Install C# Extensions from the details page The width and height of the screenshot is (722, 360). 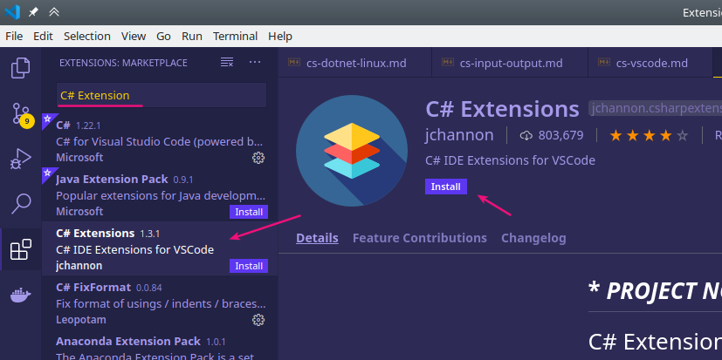tap(445, 187)
